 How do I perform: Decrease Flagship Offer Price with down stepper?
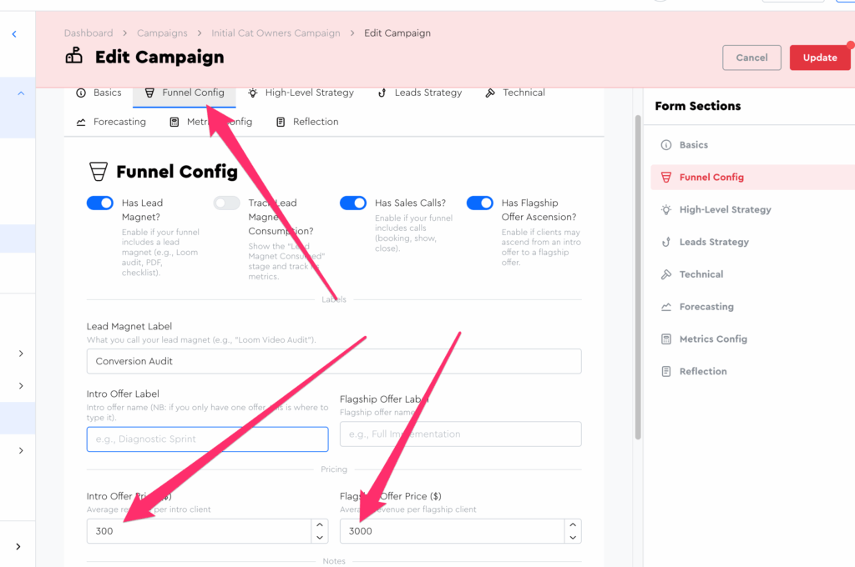(x=572, y=537)
